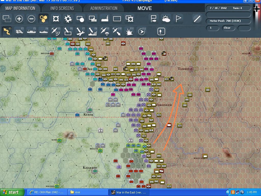Select Rail mode (F2) icon
The image size is (261, 196).
19,31
